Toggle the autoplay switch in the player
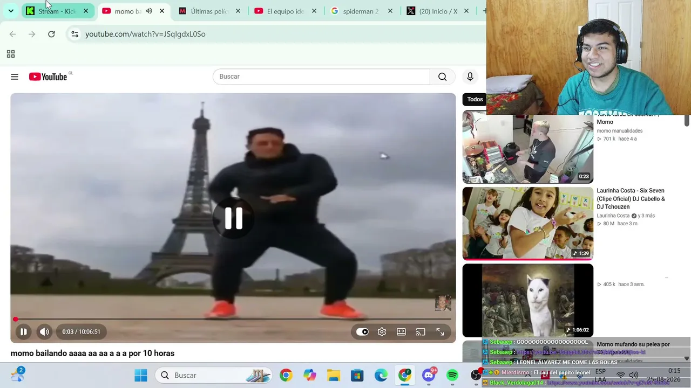Screen dimensions: 691x388 (x=362, y=332)
